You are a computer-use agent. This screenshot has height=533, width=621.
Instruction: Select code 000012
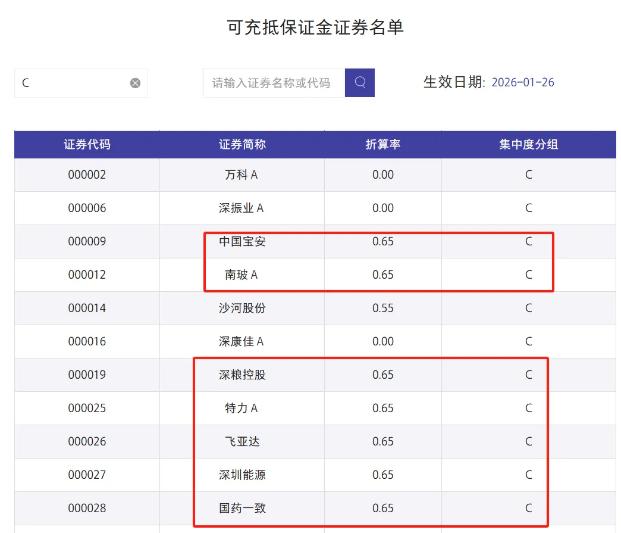point(87,275)
